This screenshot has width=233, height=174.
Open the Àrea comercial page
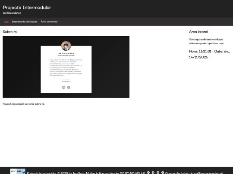tap(49, 21)
